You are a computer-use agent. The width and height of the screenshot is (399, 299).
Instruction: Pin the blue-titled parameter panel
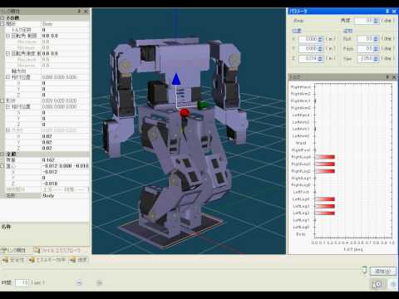(x=387, y=11)
